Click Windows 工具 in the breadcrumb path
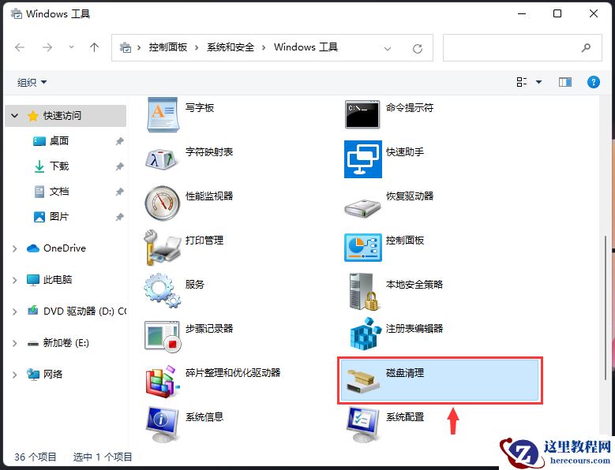Image resolution: width=615 pixels, height=470 pixels. 306,47
